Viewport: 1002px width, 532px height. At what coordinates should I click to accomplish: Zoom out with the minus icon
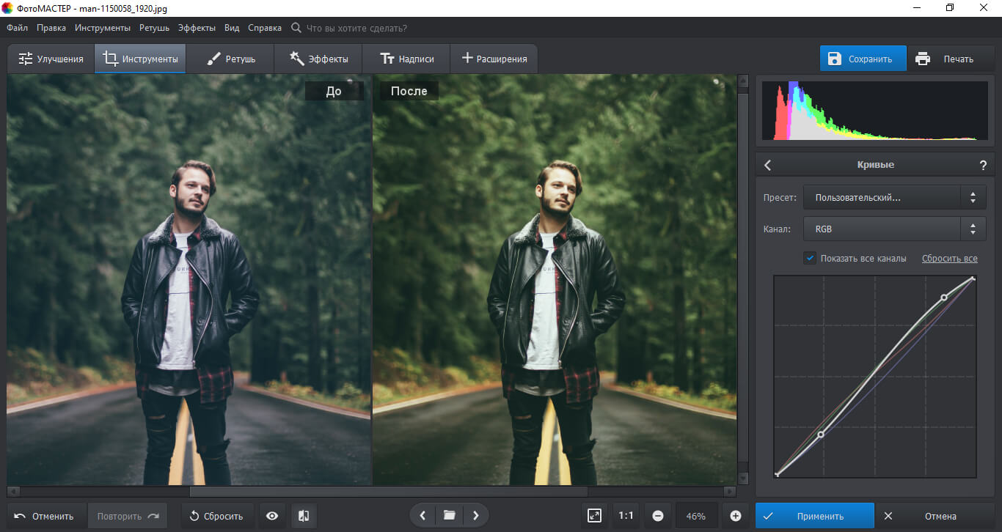click(657, 516)
